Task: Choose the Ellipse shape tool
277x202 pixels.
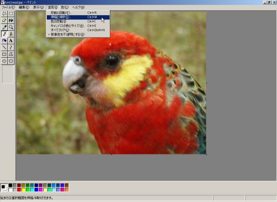Action: (x=4, y=61)
